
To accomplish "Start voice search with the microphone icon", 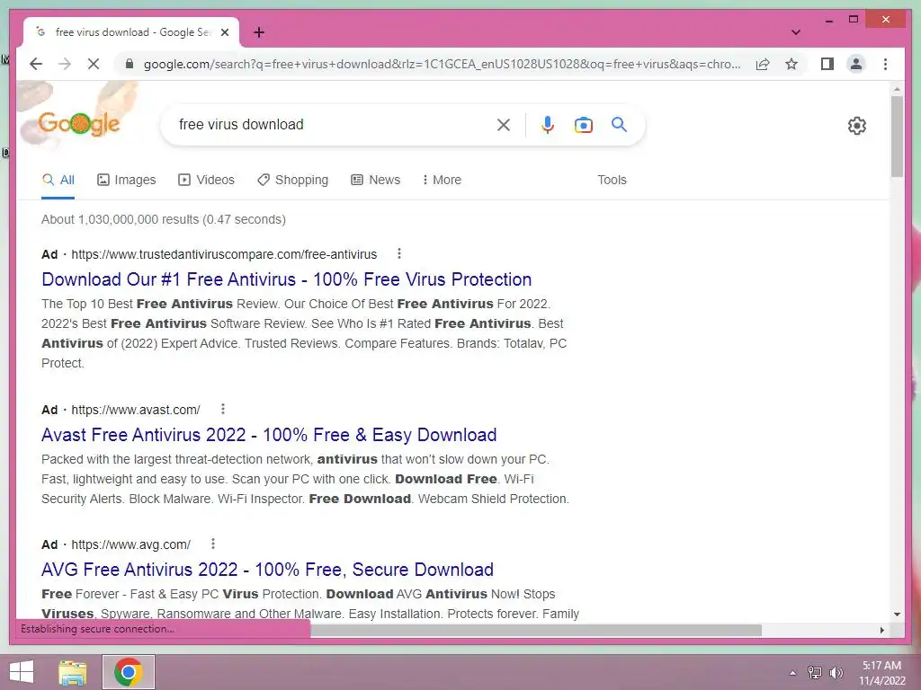I will [x=547, y=124].
